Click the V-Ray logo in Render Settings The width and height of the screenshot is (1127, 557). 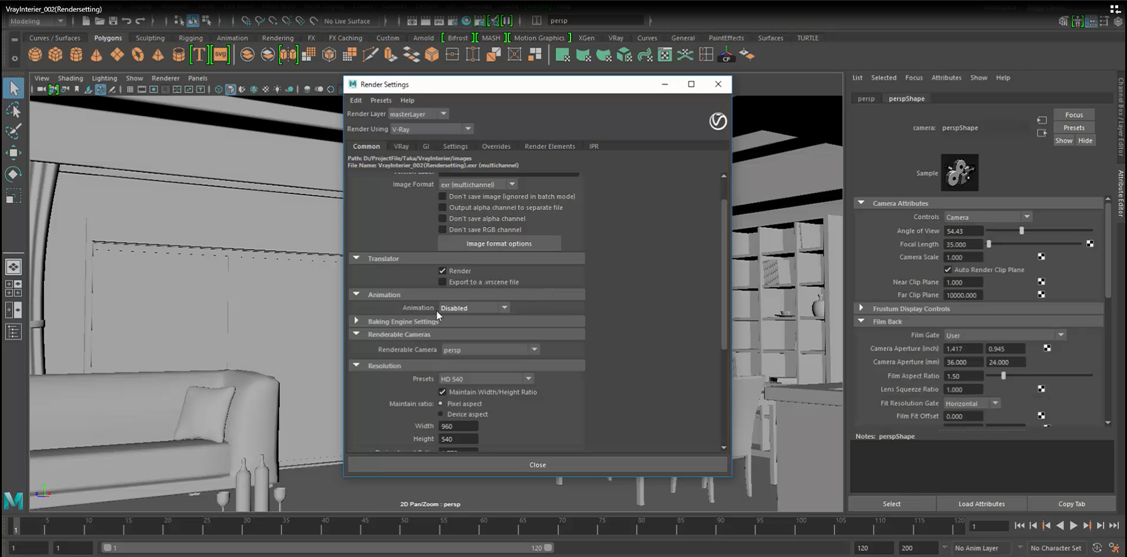coord(717,121)
